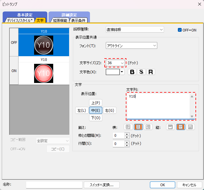204x190 pixels.
Task: Set horizontal alignment to left
Action: (128, 127)
